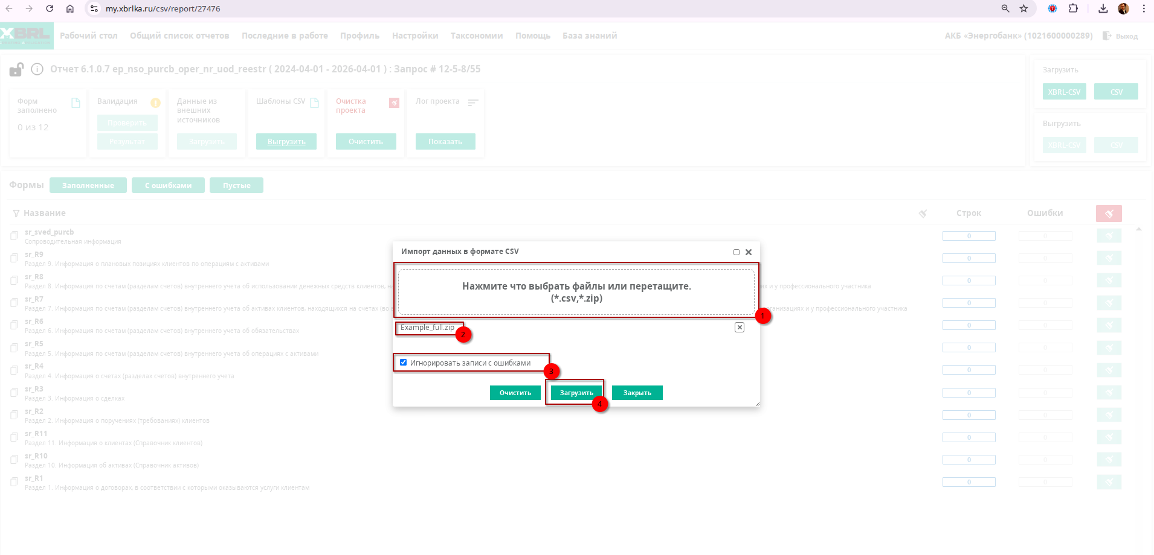Click the Закрыть button in dialog

(x=637, y=393)
